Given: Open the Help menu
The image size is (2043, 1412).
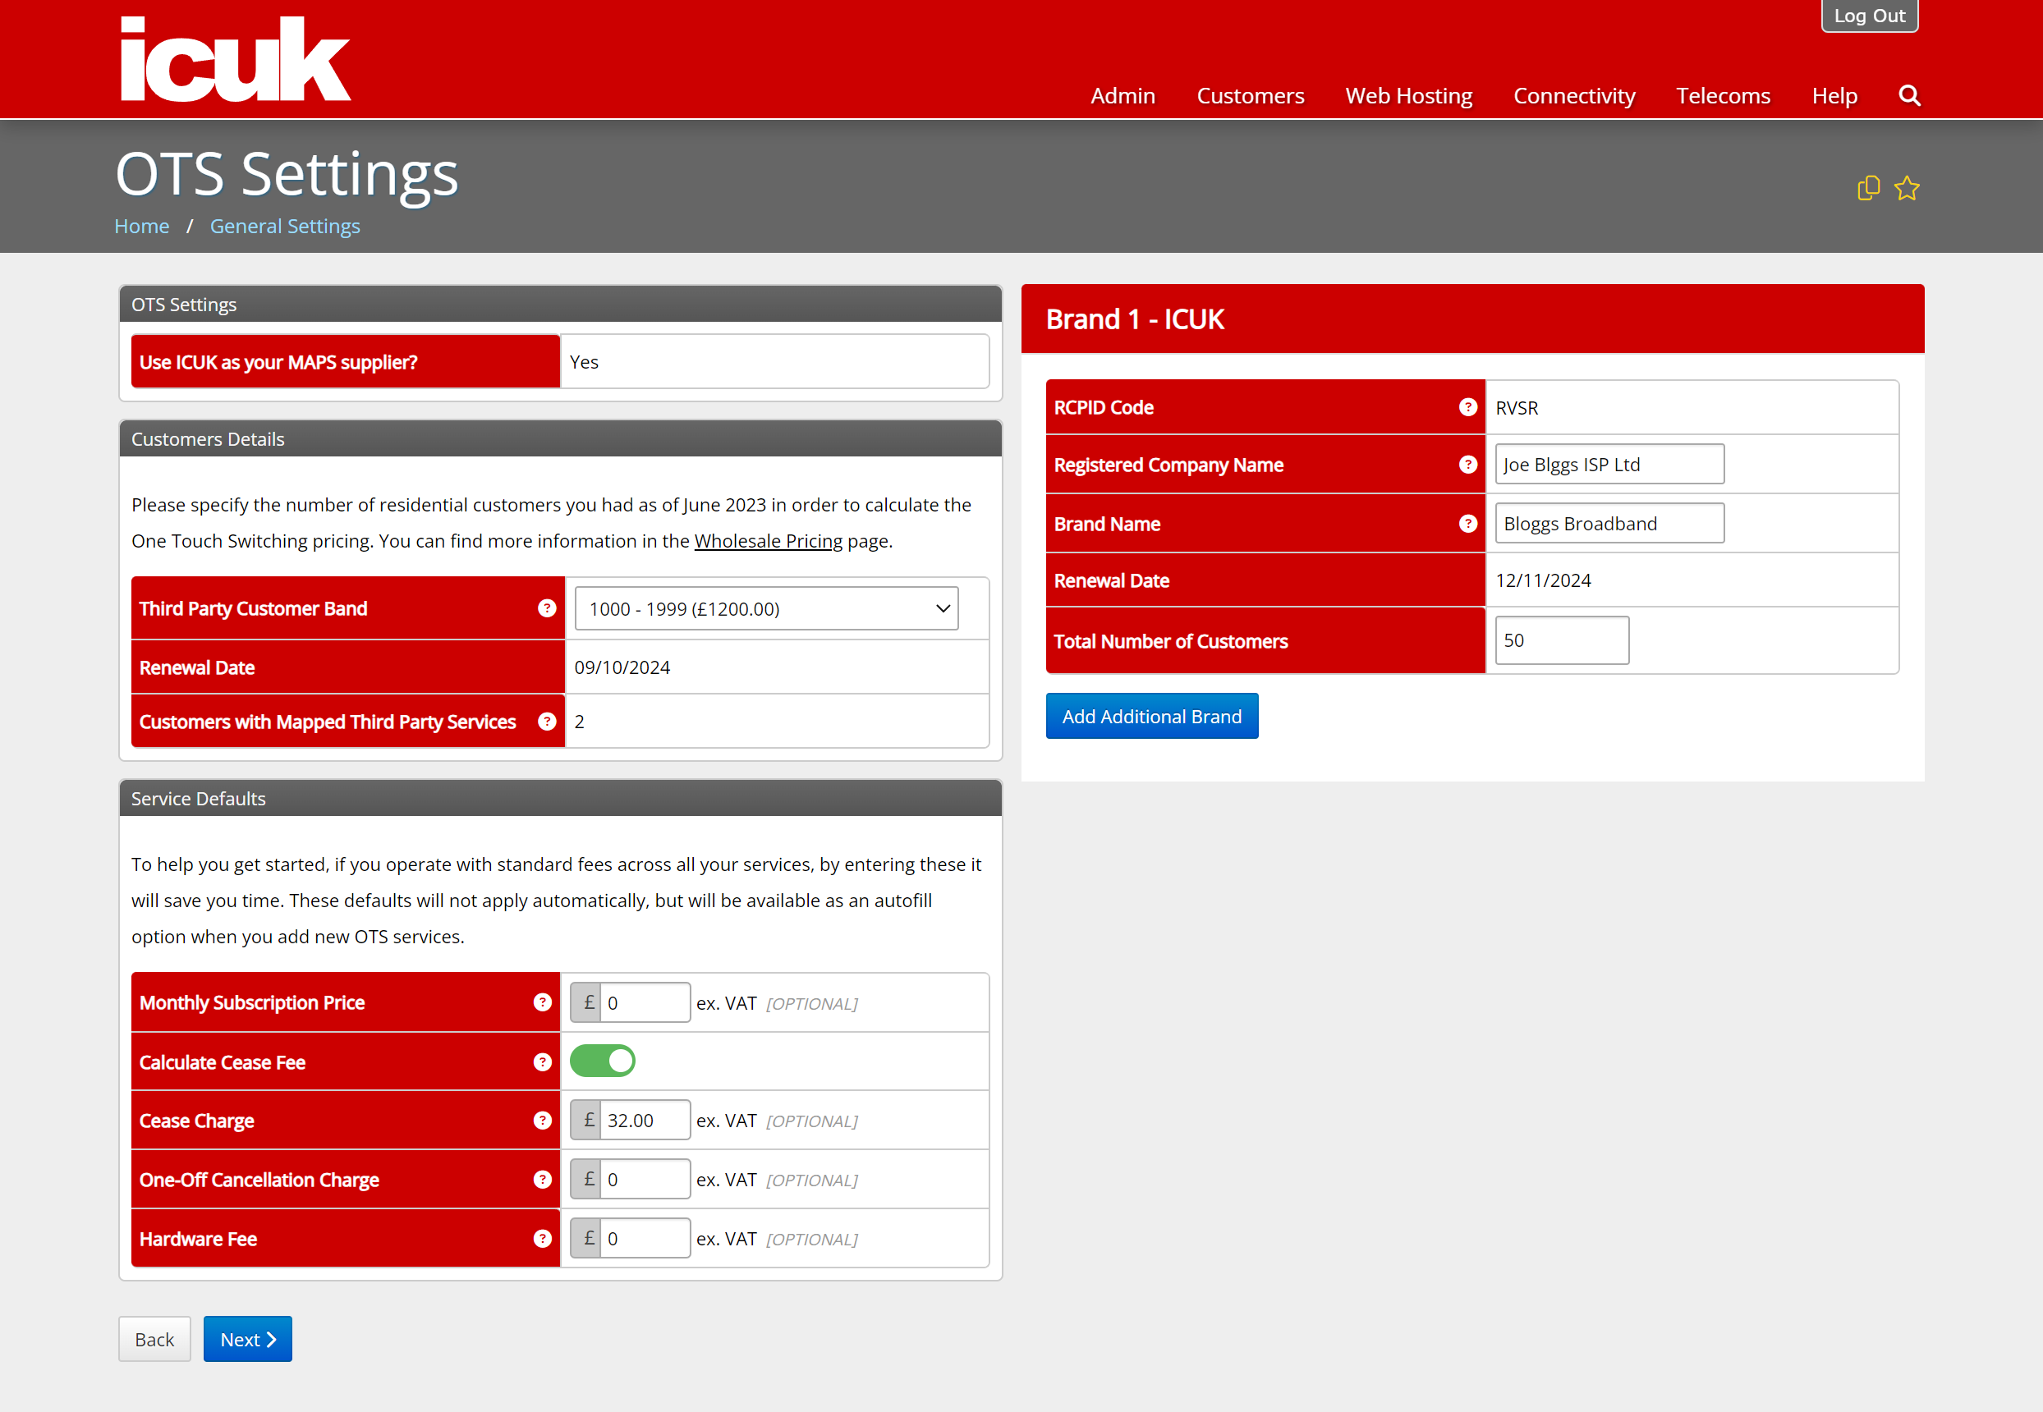Looking at the screenshot, I should click(x=1834, y=95).
